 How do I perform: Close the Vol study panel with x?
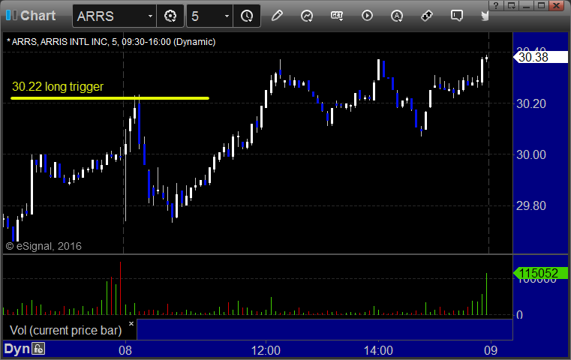click(131, 323)
